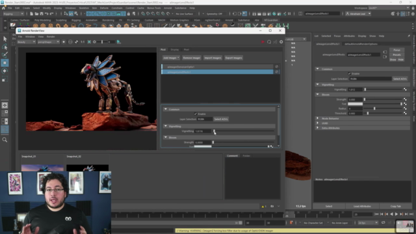Pick the Paint selection tool in the toolbox
Image resolution: width=416 pixels, height=234 pixels.
point(5,55)
